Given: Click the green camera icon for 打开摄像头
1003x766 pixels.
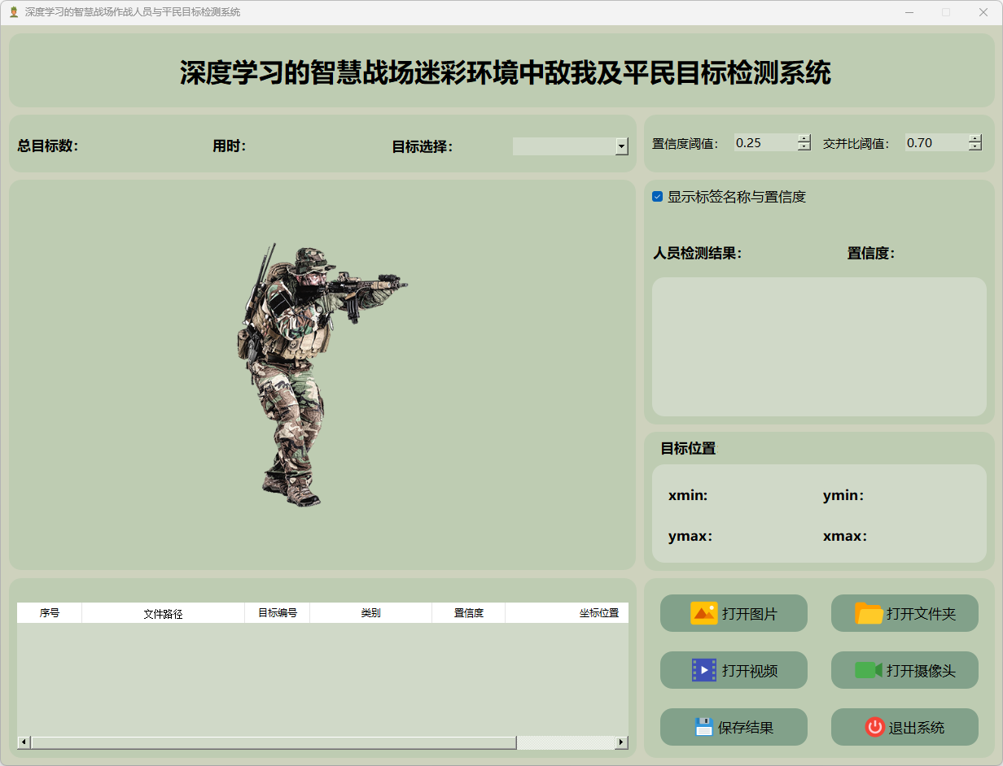Looking at the screenshot, I should 868,670.
